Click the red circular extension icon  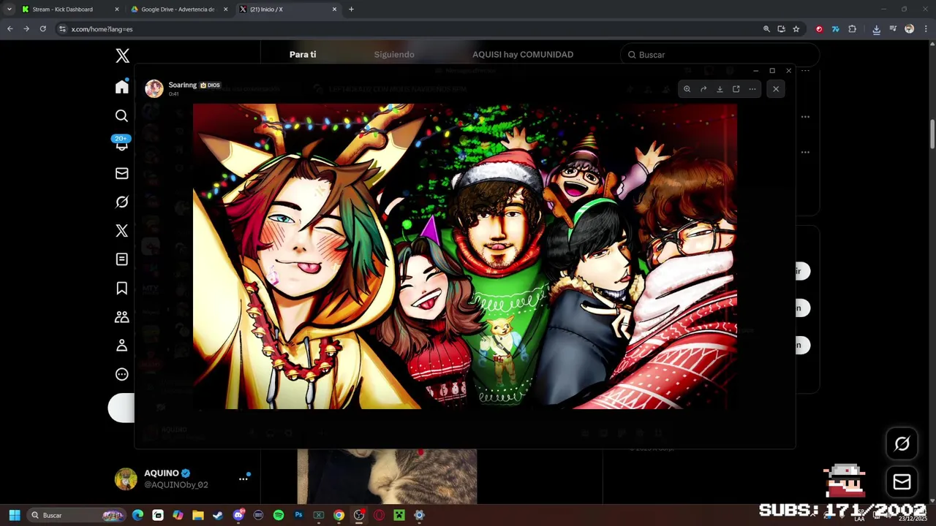pyautogui.click(x=819, y=29)
